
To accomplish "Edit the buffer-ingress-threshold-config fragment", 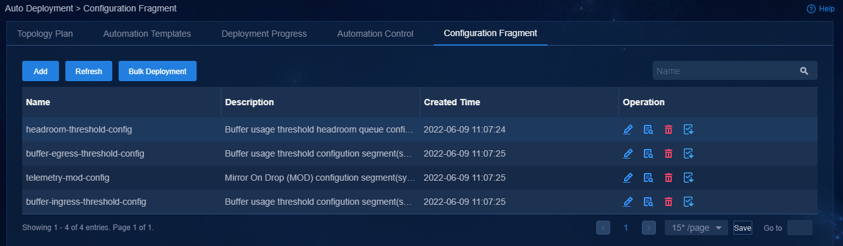I will pyautogui.click(x=628, y=202).
